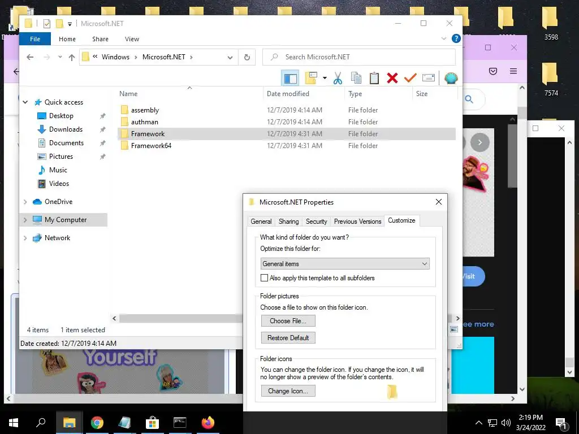Screen dimensions: 579x434
Task: Click the envelope Email toolbar icon
Action: tap(429, 78)
